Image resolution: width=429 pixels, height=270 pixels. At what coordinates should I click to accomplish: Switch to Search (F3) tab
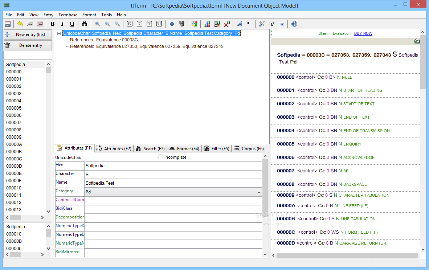150,148
